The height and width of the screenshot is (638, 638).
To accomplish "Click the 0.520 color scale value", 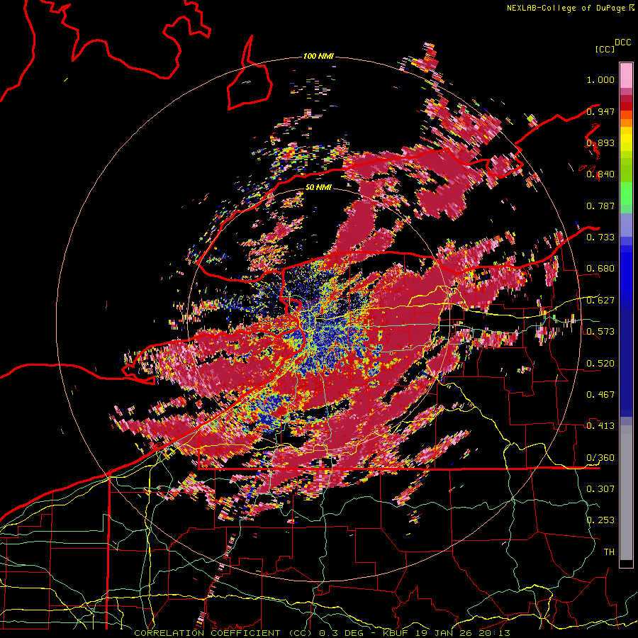I will pyautogui.click(x=600, y=364).
